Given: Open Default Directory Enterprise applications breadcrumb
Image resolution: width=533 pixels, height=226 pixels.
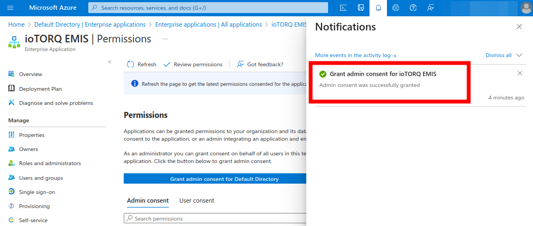Looking at the screenshot, I should [x=90, y=24].
